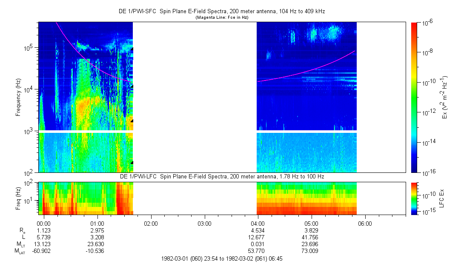
Task: Click the 04:00 time tick label
Action: click(x=258, y=224)
